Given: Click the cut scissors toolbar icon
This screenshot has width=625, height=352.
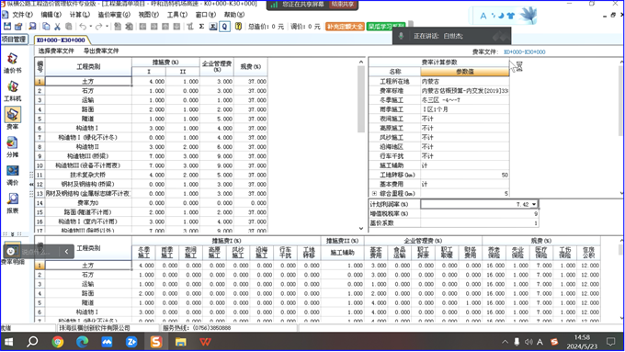Looking at the screenshot, I should pyautogui.click(x=57, y=27).
